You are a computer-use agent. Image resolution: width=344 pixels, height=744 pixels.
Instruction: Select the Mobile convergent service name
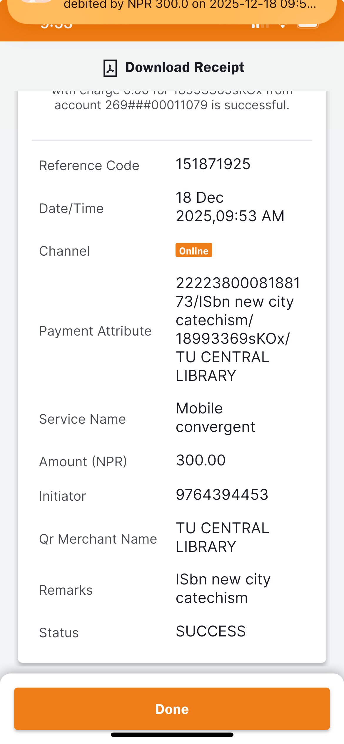coord(215,417)
